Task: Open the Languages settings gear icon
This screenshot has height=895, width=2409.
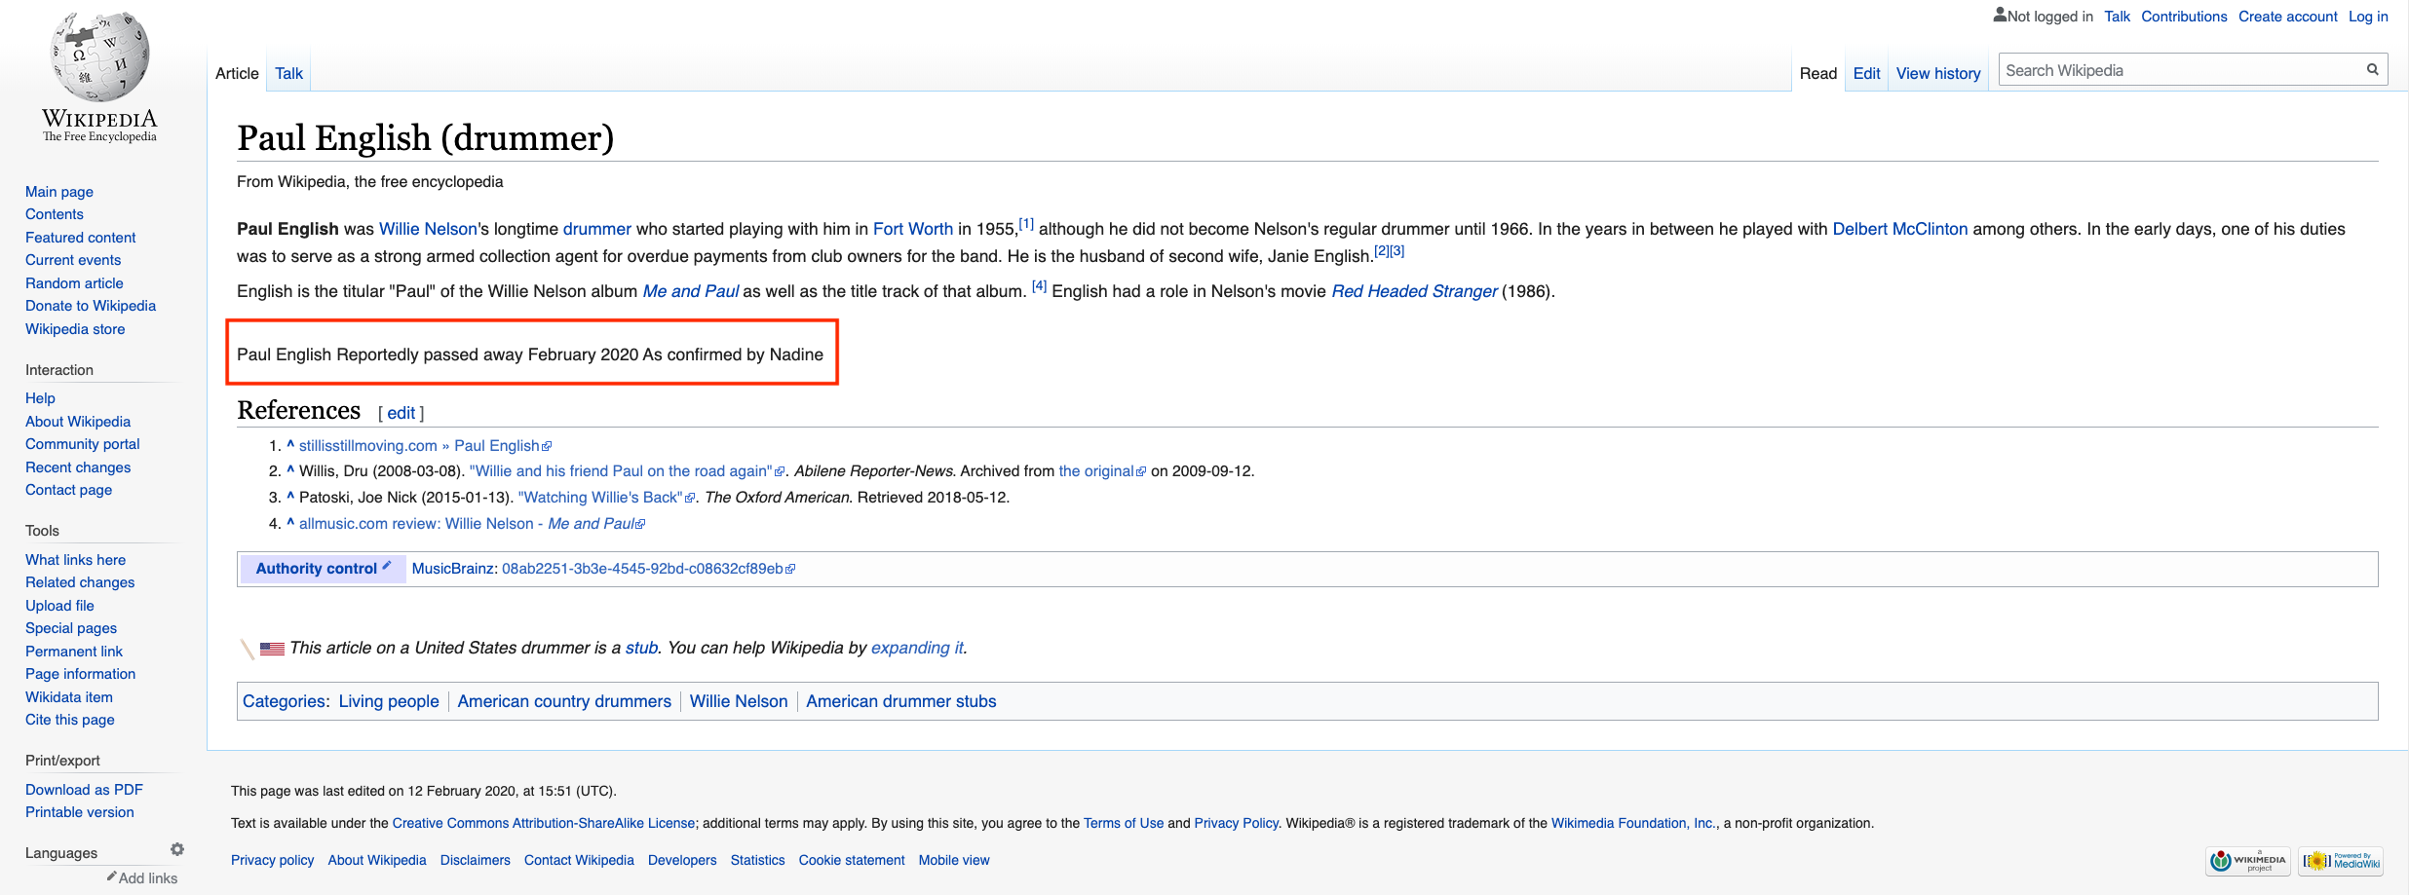Action: [x=177, y=849]
